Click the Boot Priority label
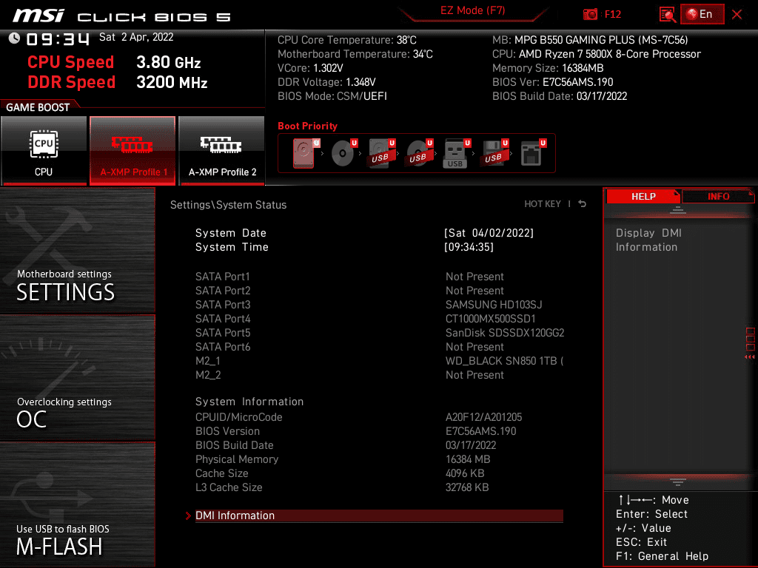This screenshot has width=758, height=568. pyautogui.click(x=307, y=126)
